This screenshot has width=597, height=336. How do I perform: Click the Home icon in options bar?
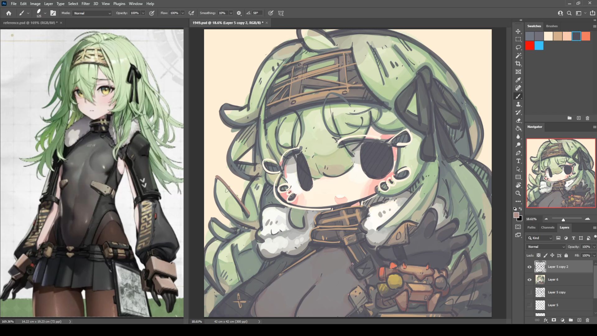[9, 13]
